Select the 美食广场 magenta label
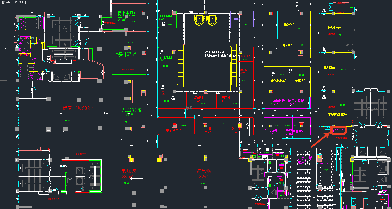Image resolution: width=392 pixels, height=209 pixels. (x=305, y=158)
